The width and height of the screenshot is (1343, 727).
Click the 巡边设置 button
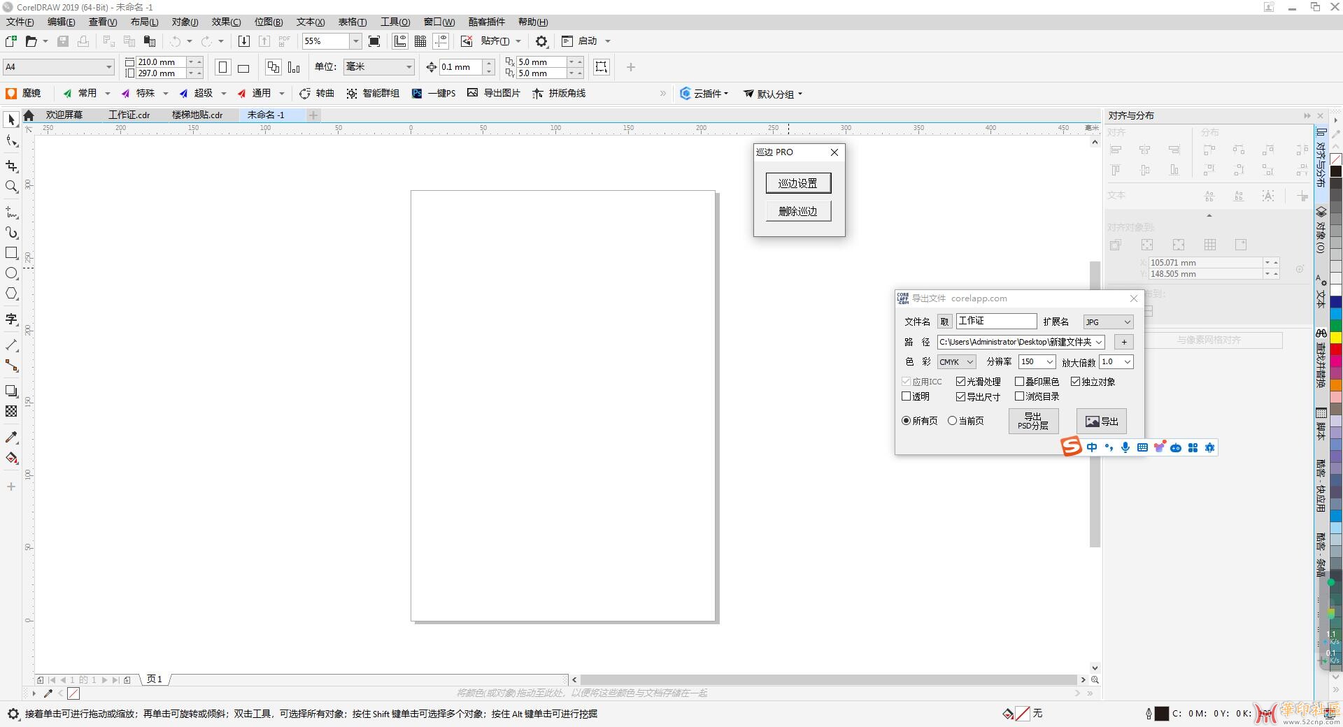798,183
